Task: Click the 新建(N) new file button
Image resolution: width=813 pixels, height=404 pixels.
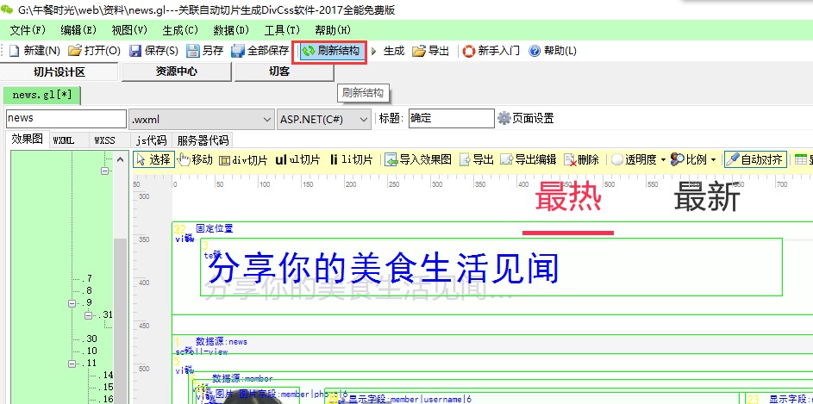Action: pos(34,51)
